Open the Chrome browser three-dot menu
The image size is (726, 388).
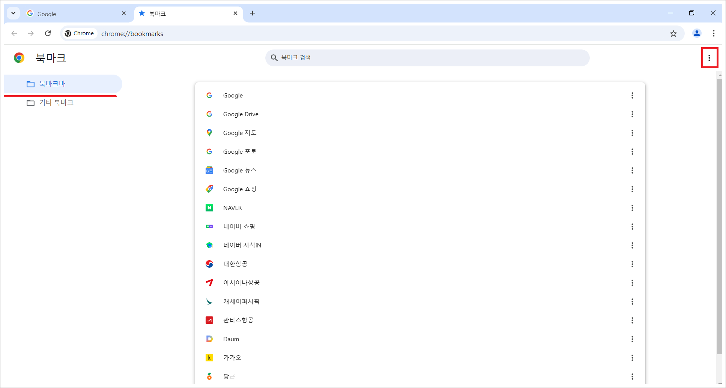(714, 33)
